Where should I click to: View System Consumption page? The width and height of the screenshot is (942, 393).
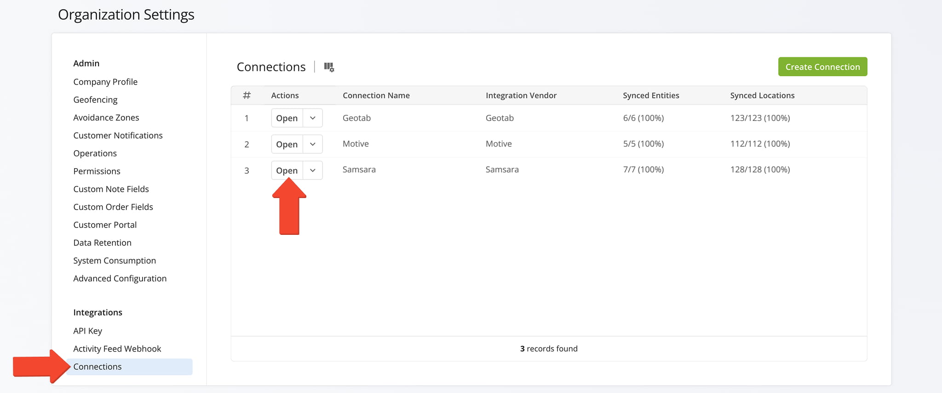[x=115, y=261]
